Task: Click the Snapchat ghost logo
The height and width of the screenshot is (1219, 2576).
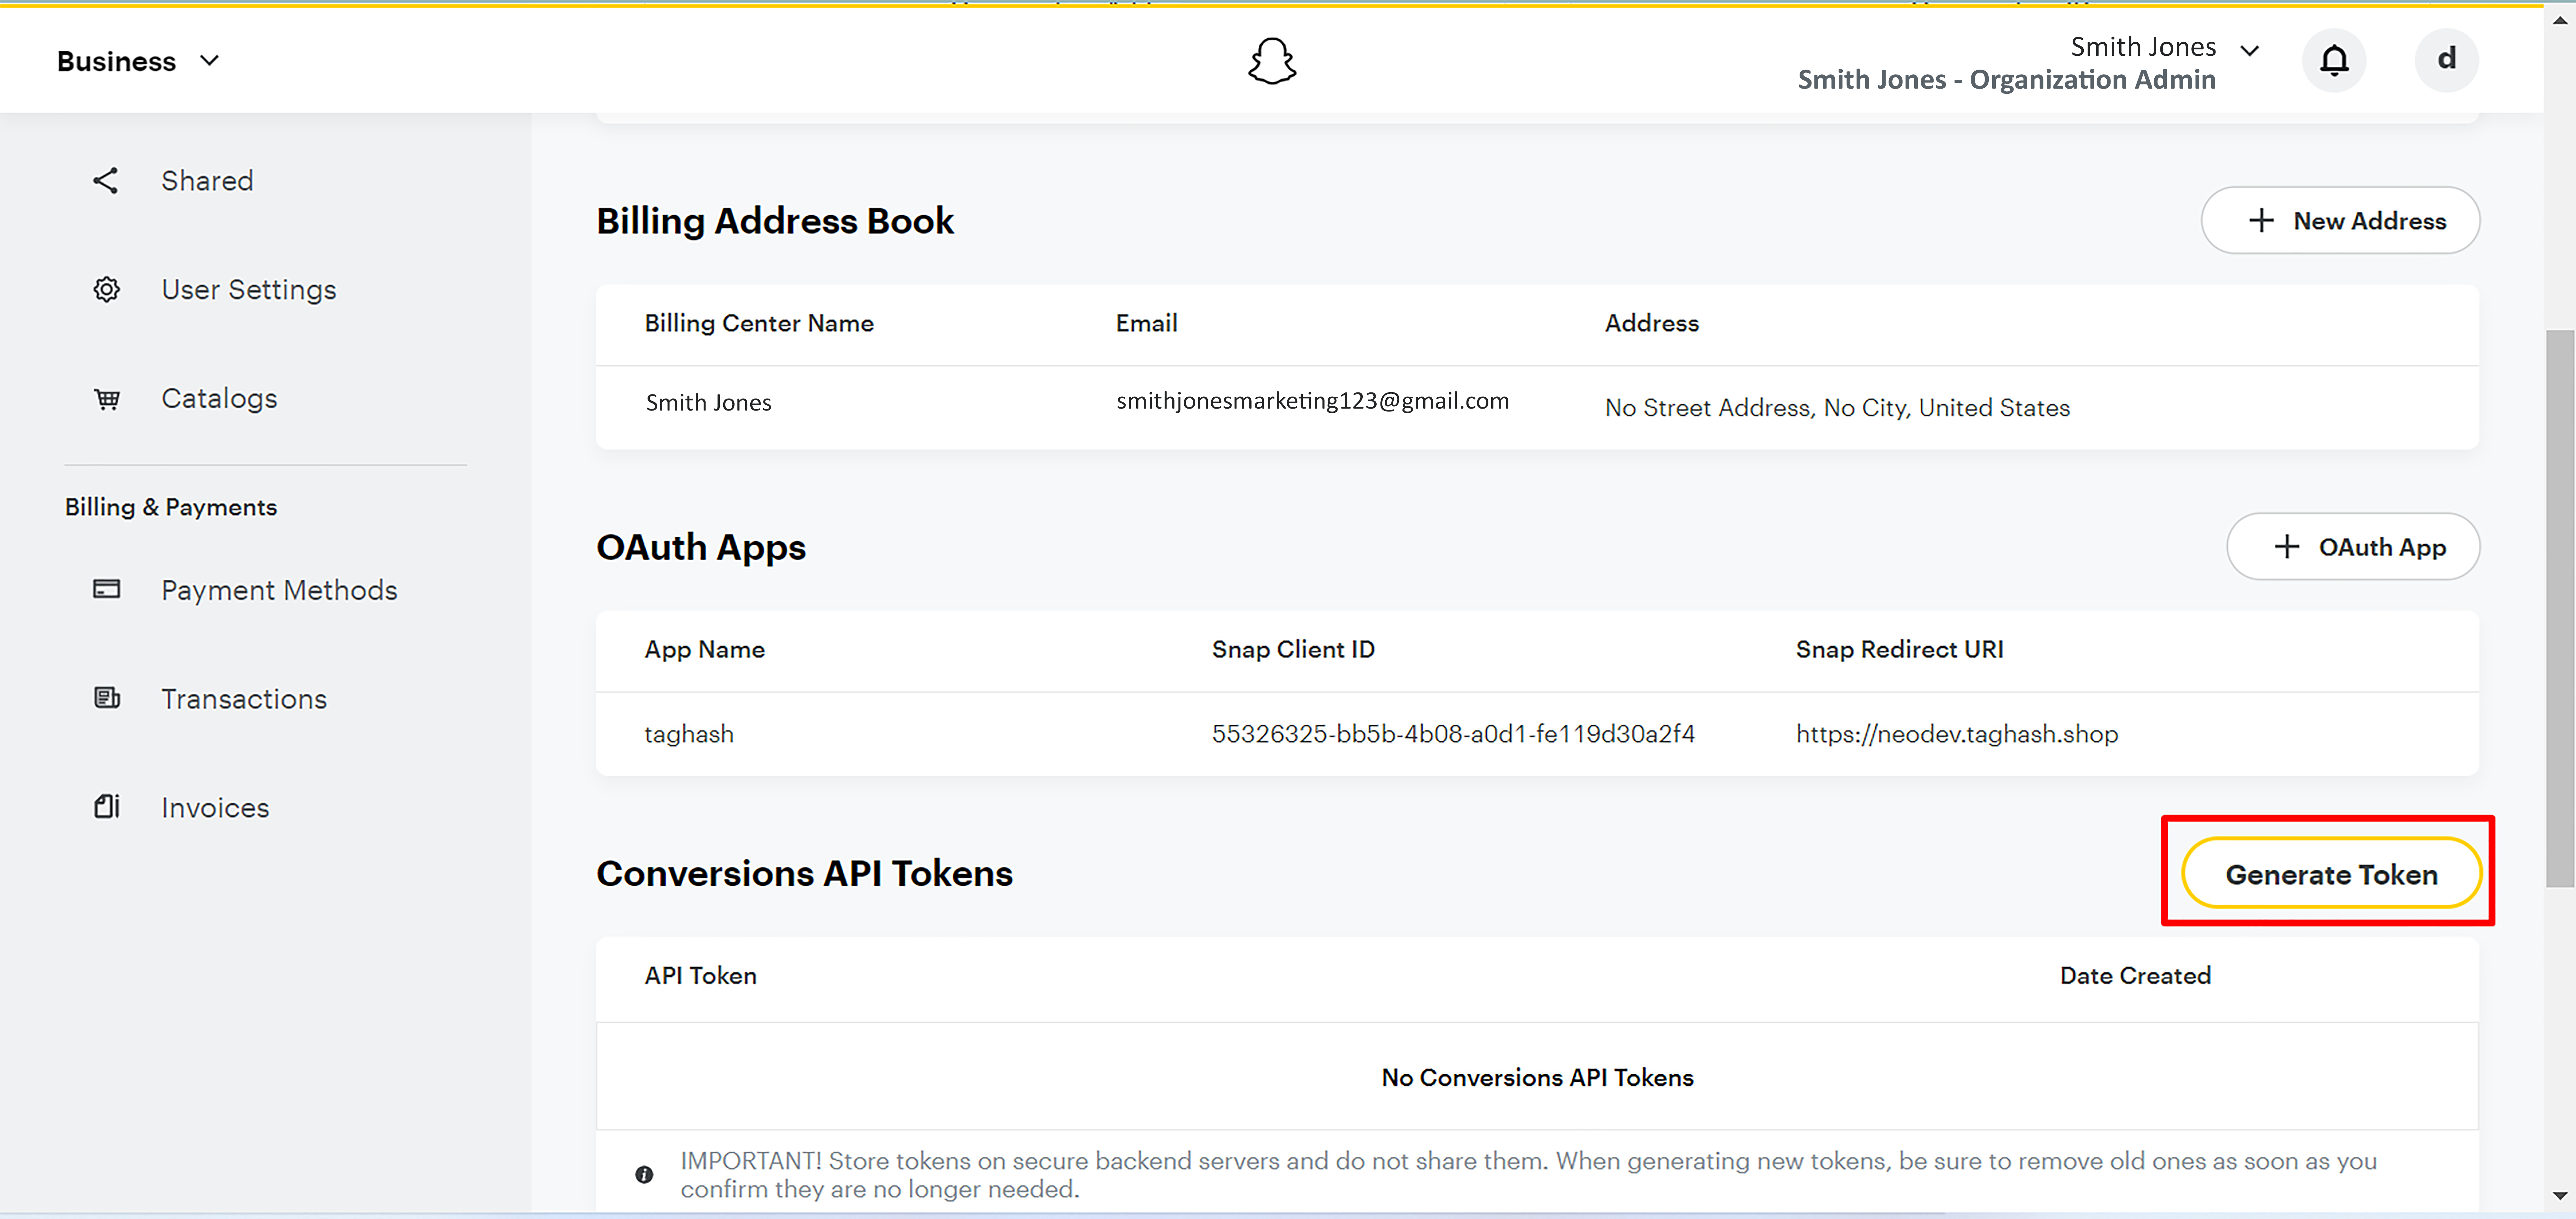Action: [x=1272, y=61]
